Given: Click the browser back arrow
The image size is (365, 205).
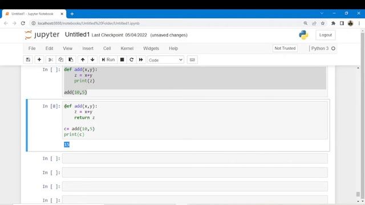Looking at the screenshot, I should point(6,23).
